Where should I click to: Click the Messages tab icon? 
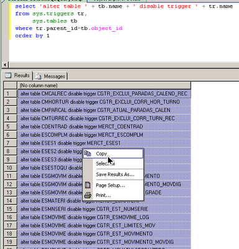38,77
